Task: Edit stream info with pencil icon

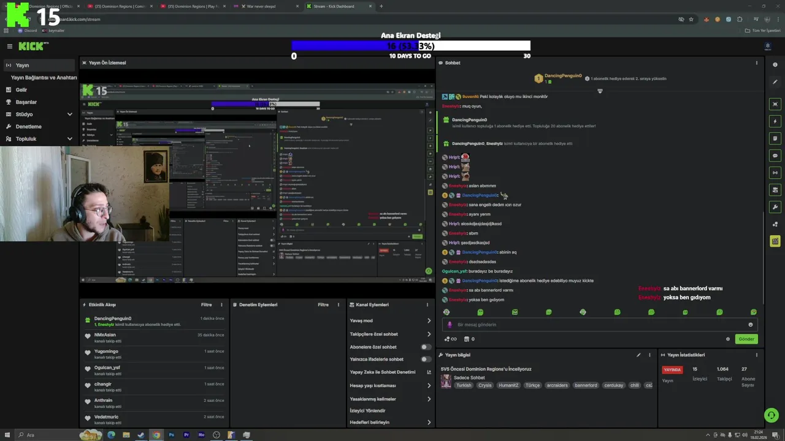Action: point(638,355)
